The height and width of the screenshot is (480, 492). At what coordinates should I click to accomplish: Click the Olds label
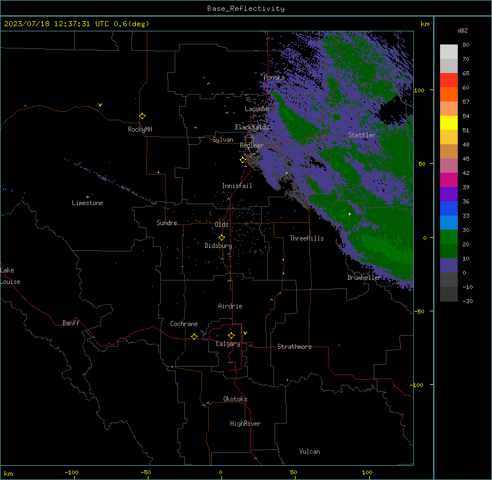[221, 225]
